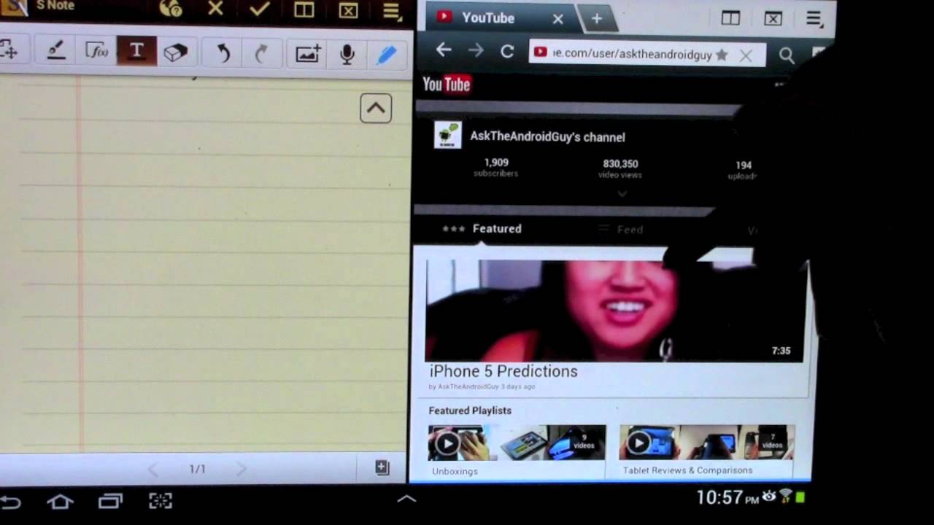
Task: Click the YouTube logo
Action: point(447,85)
